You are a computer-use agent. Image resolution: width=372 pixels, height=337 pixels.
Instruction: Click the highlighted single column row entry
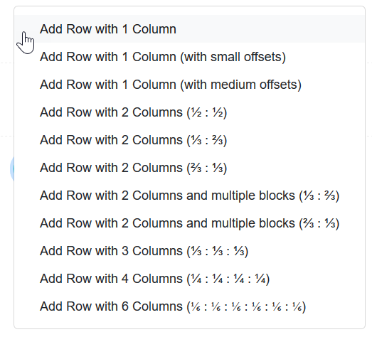tap(189, 29)
